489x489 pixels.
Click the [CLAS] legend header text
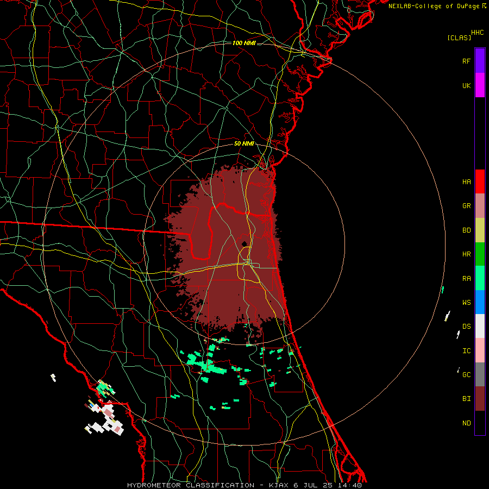(459, 37)
